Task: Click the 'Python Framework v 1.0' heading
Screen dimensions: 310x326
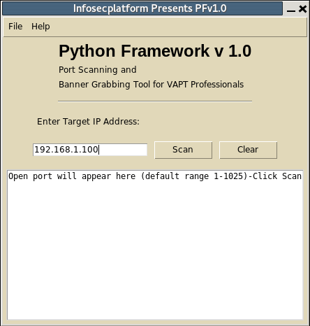Action: [155, 50]
